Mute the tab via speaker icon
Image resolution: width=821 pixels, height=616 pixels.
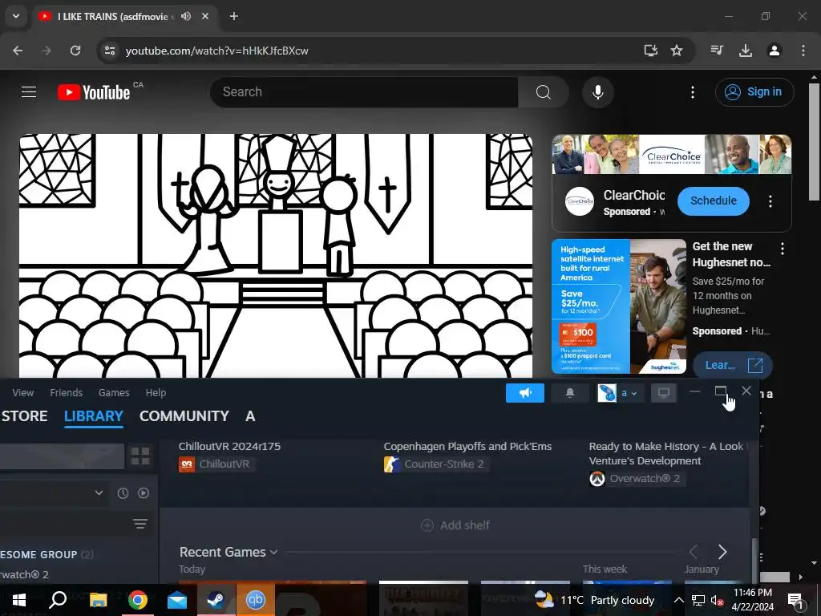click(x=186, y=16)
